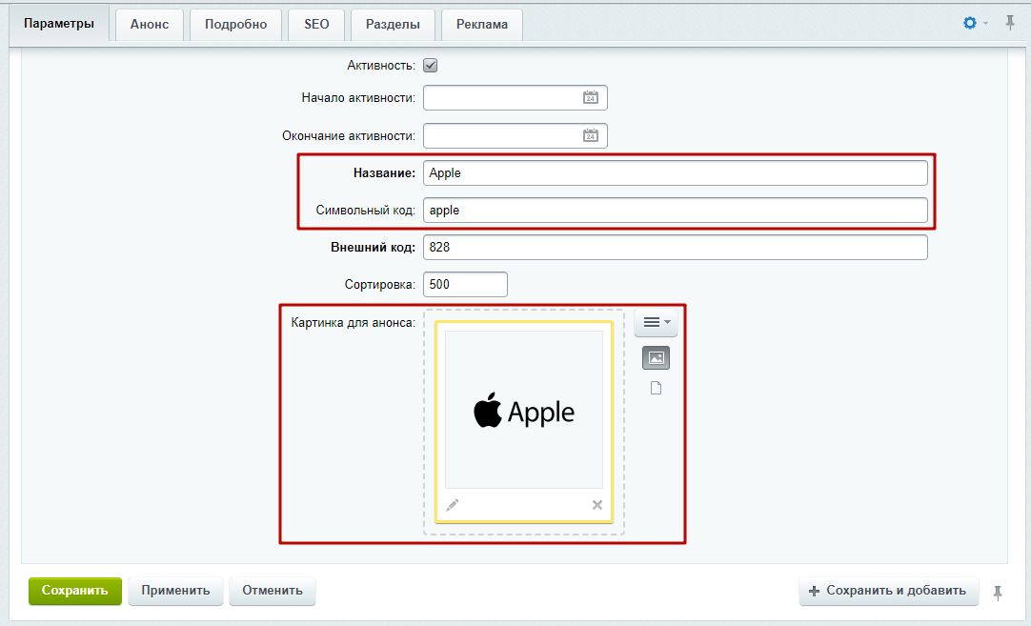Click the Активность label

(381, 65)
